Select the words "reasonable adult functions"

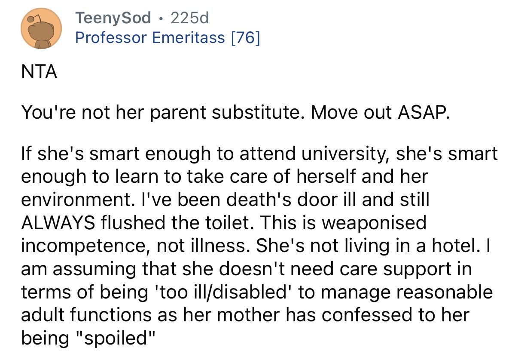(x=256, y=304)
